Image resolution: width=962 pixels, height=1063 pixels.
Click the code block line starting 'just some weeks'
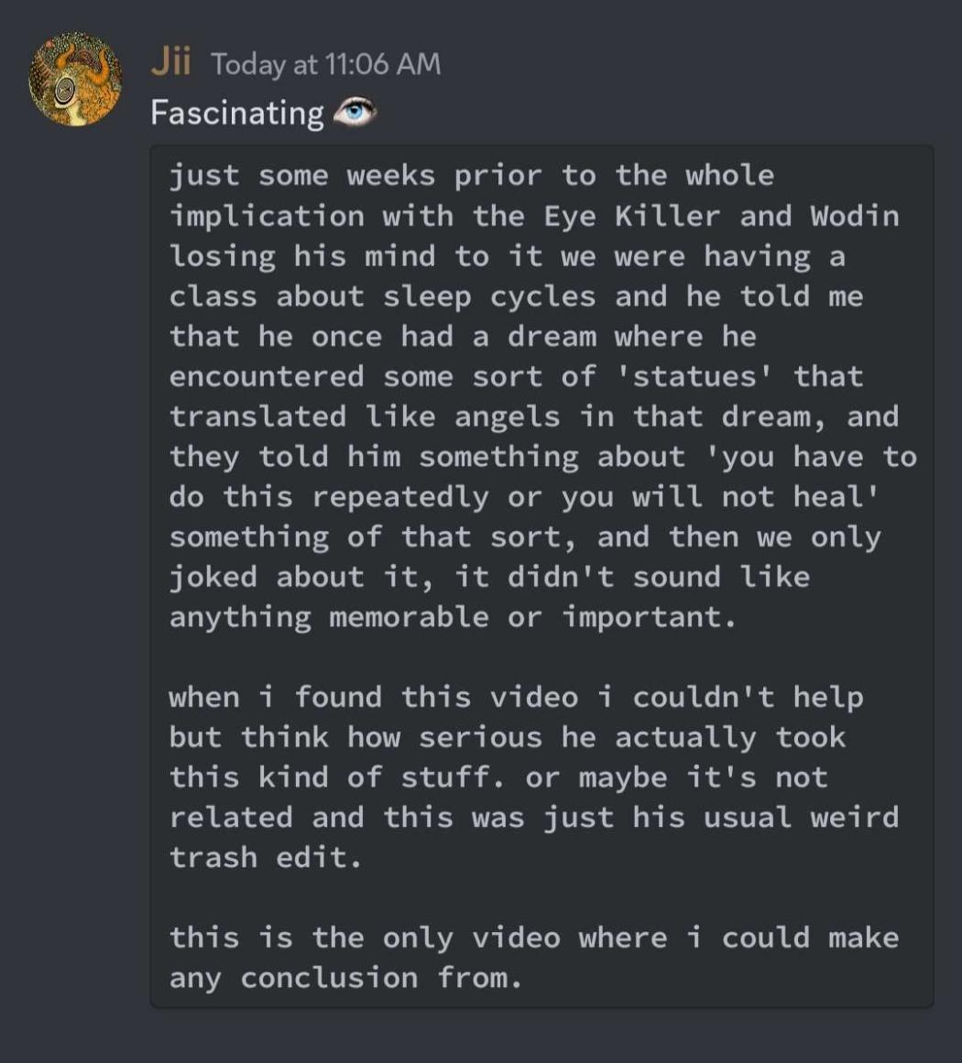472,176
